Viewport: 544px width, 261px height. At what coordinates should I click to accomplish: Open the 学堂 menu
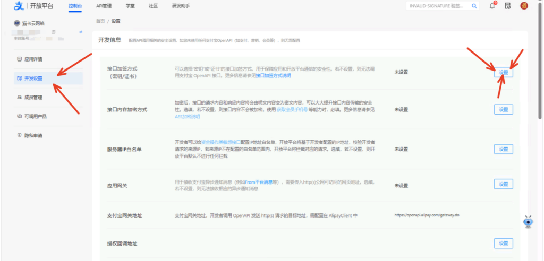[x=130, y=6]
